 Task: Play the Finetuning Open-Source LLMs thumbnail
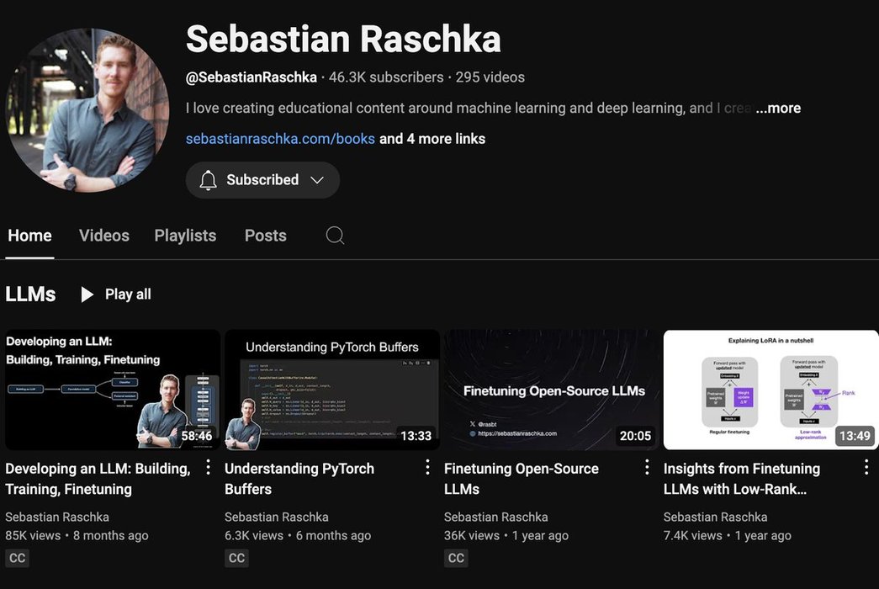551,390
